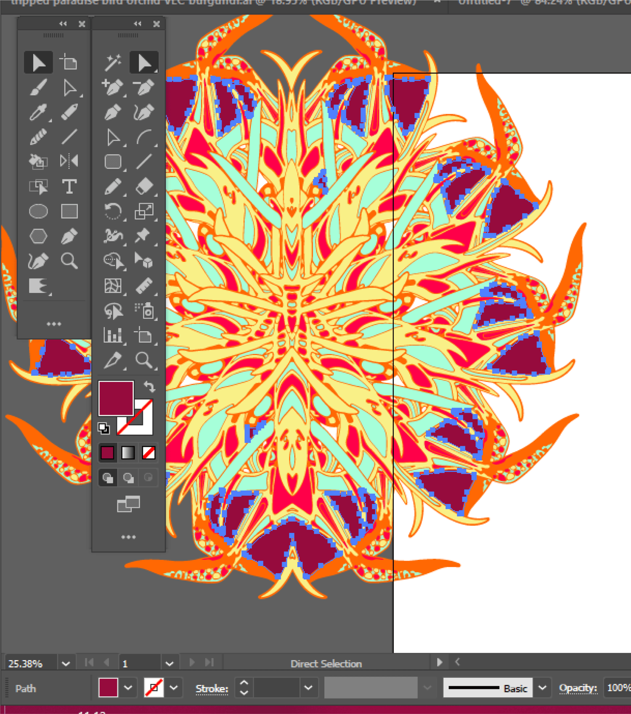Viewport: 631px width, 714px height.
Task: Pick the Shape Builder tool
Action: point(113,261)
